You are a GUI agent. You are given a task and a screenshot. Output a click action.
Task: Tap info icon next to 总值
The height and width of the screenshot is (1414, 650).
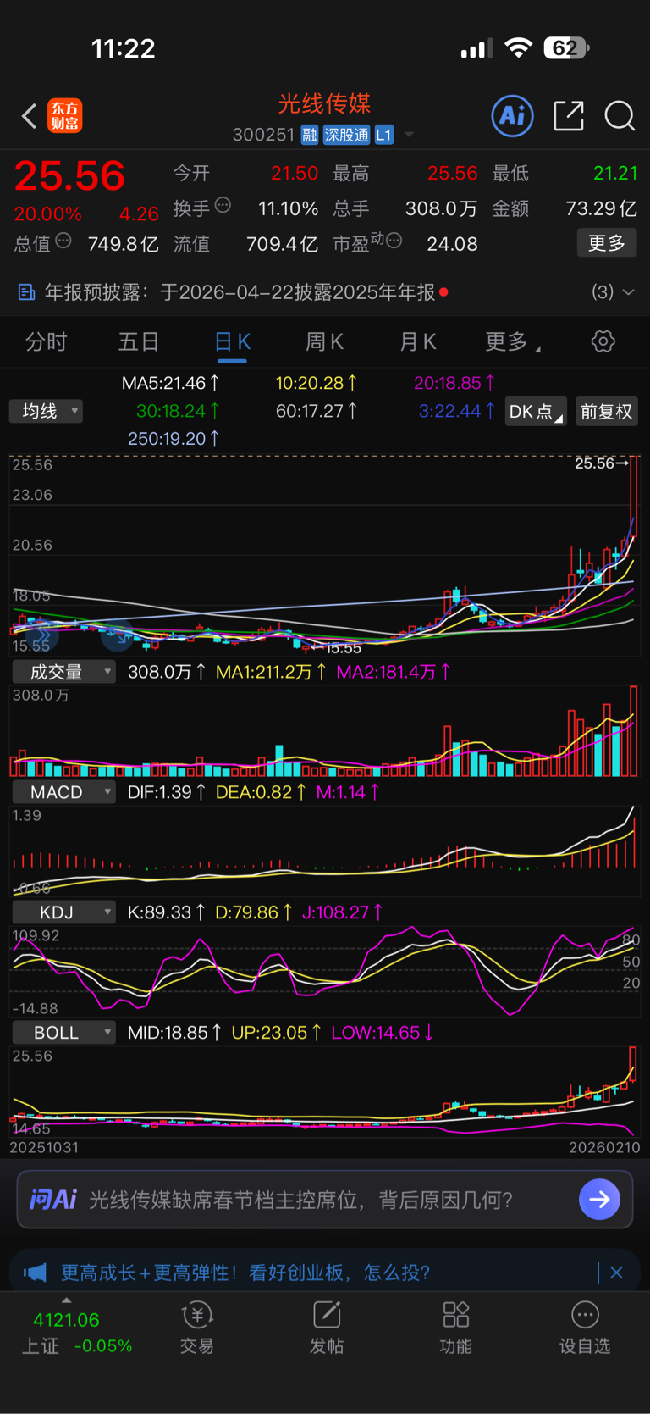click(63, 241)
